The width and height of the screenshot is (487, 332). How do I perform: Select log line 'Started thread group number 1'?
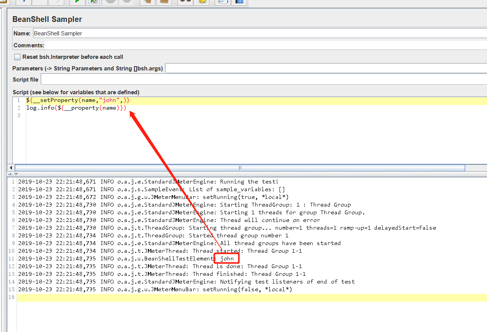point(153,235)
